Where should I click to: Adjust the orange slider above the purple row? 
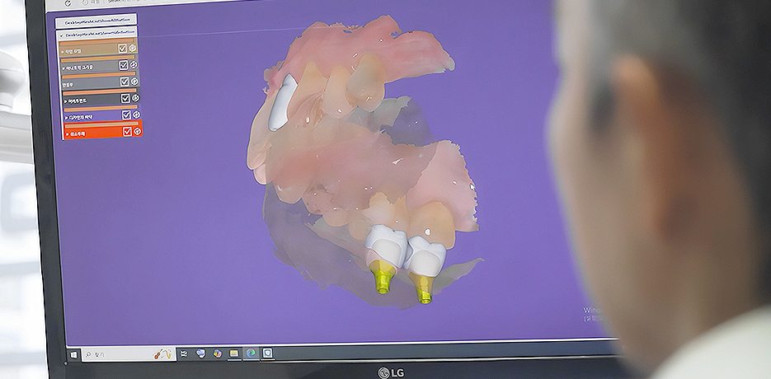101,108
